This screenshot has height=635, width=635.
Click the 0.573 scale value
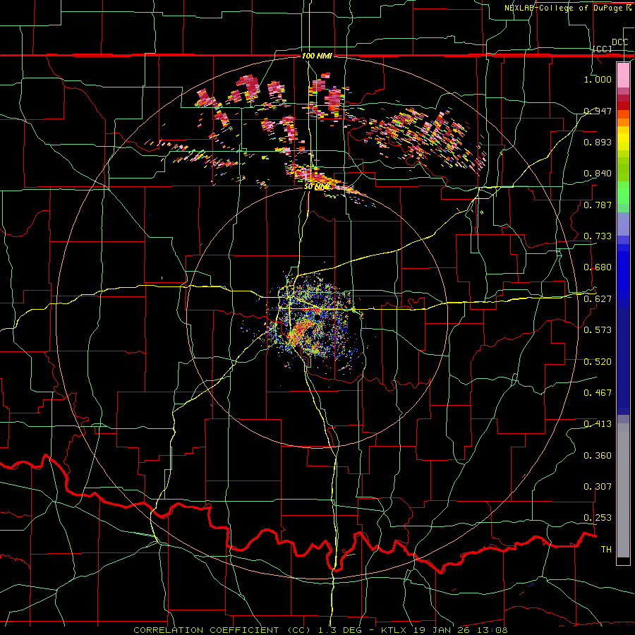(598, 330)
